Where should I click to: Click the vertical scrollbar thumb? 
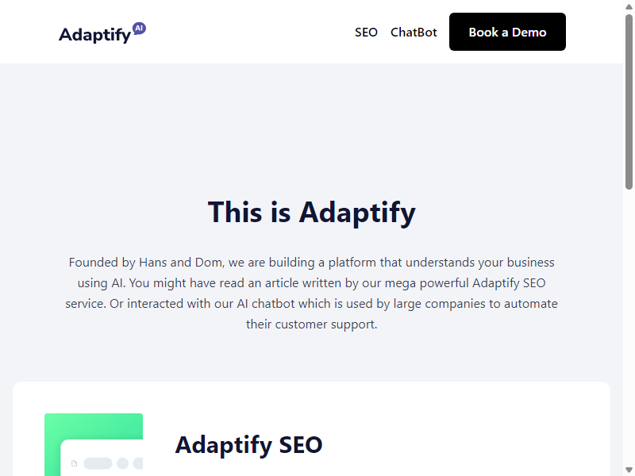point(629,102)
